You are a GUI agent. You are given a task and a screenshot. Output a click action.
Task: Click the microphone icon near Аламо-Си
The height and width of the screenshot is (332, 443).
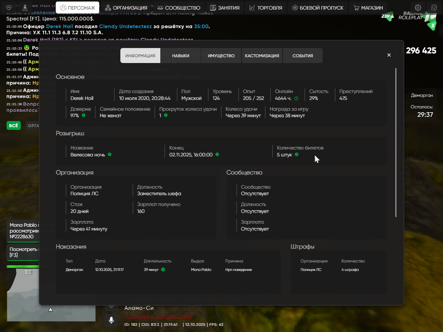coord(111,320)
